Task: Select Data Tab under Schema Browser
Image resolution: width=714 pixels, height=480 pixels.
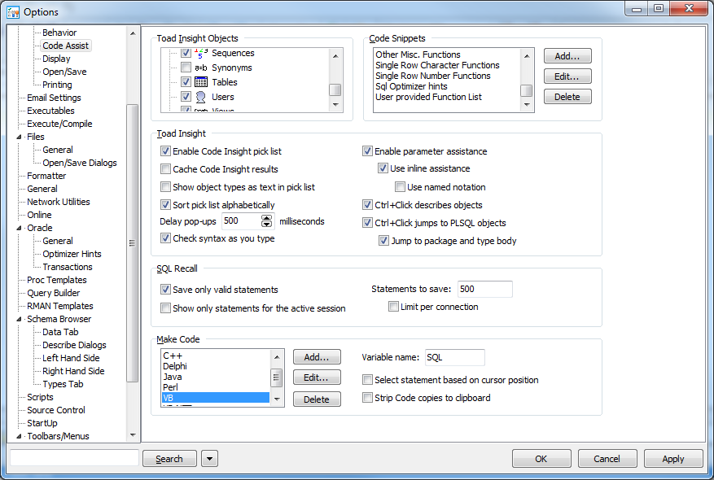Action: 60,332
